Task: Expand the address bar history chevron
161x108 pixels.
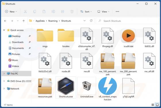Action: click(85, 21)
